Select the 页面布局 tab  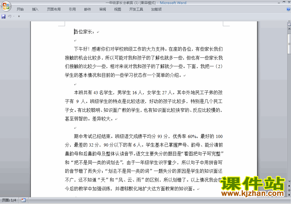[x=54, y=9]
